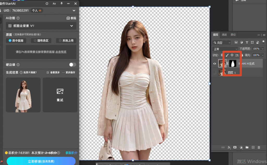This screenshot has height=165, width=267.
Task: Open the 填充 fill slider arrow
Action: point(263,55)
